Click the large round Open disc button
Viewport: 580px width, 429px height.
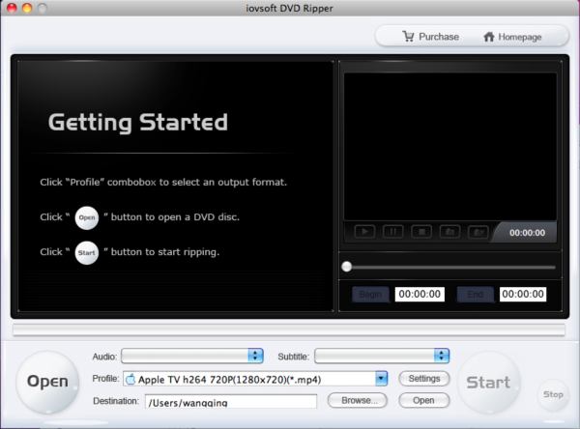(47, 382)
